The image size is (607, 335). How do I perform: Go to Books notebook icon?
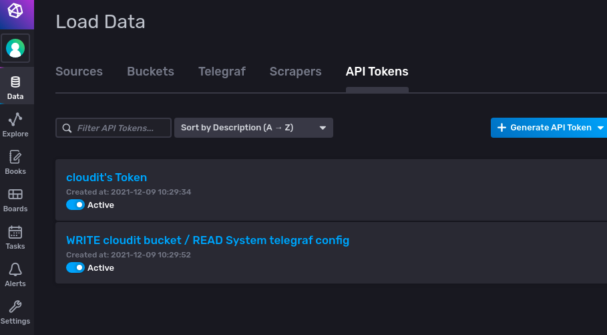pos(15,157)
